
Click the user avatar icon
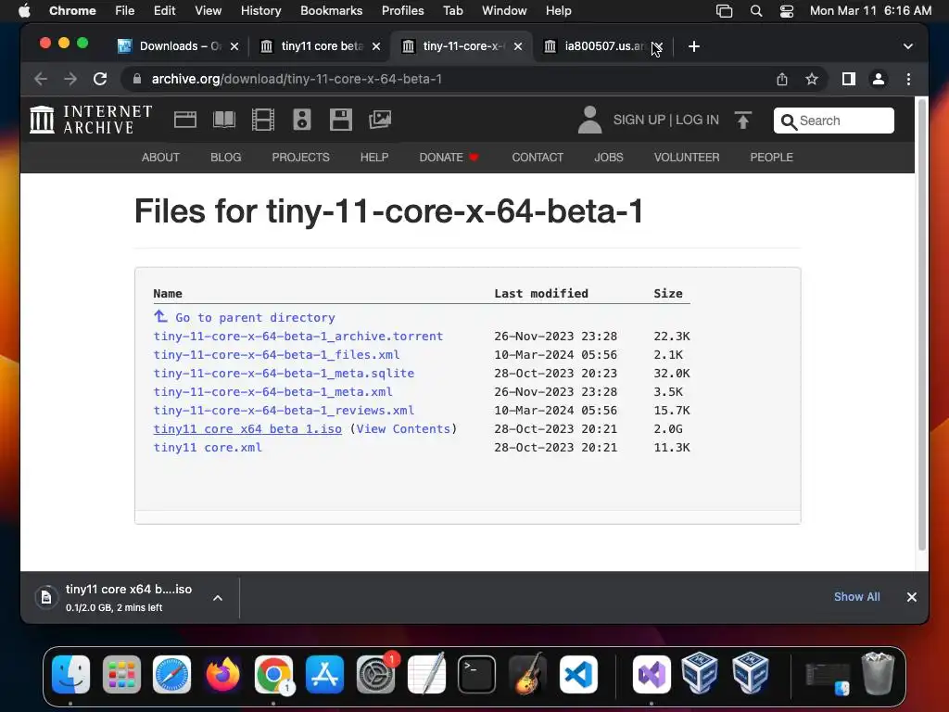(589, 120)
